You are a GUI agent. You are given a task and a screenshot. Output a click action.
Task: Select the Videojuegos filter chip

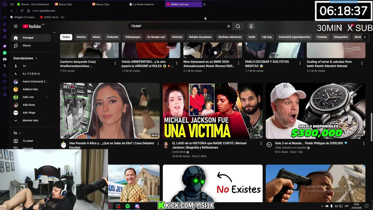click(133, 37)
